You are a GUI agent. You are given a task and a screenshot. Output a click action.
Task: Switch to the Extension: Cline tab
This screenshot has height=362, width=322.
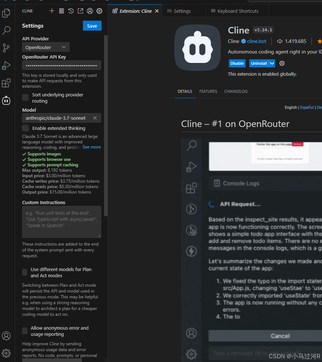click(135, 11)
